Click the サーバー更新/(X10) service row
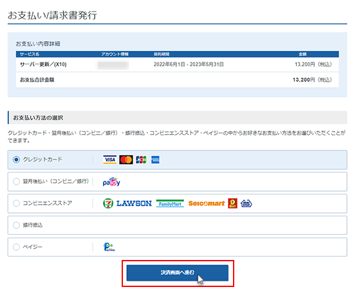The height and width of the screenshot is (296, 354). click(177, 64)
